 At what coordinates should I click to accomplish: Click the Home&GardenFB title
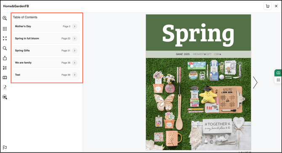coord(16,6)
